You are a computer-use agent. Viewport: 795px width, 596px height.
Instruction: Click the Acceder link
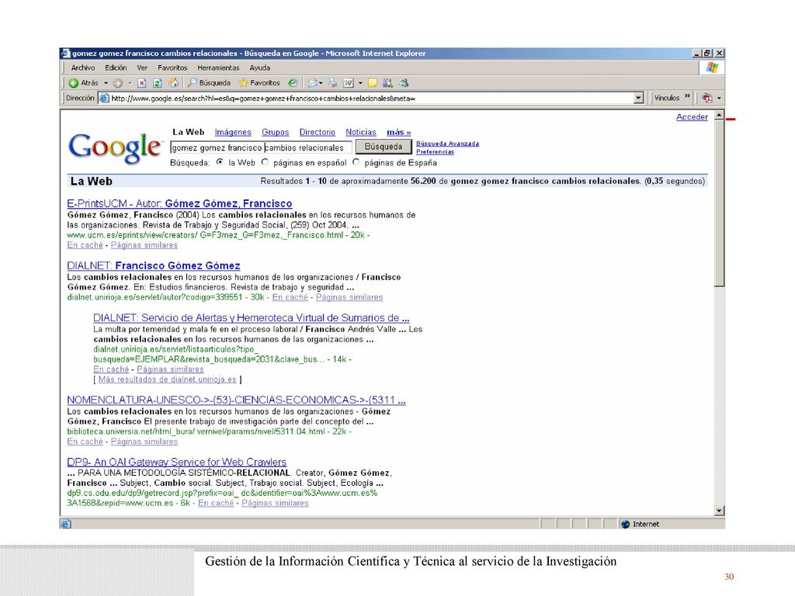point(692,117)
